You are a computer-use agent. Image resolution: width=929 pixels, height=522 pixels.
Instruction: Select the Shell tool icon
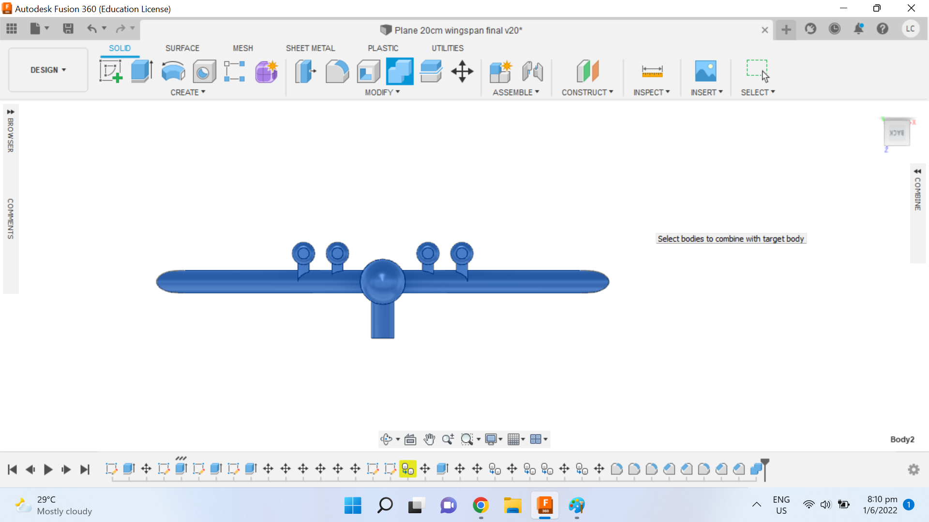[x=368, y=72]
